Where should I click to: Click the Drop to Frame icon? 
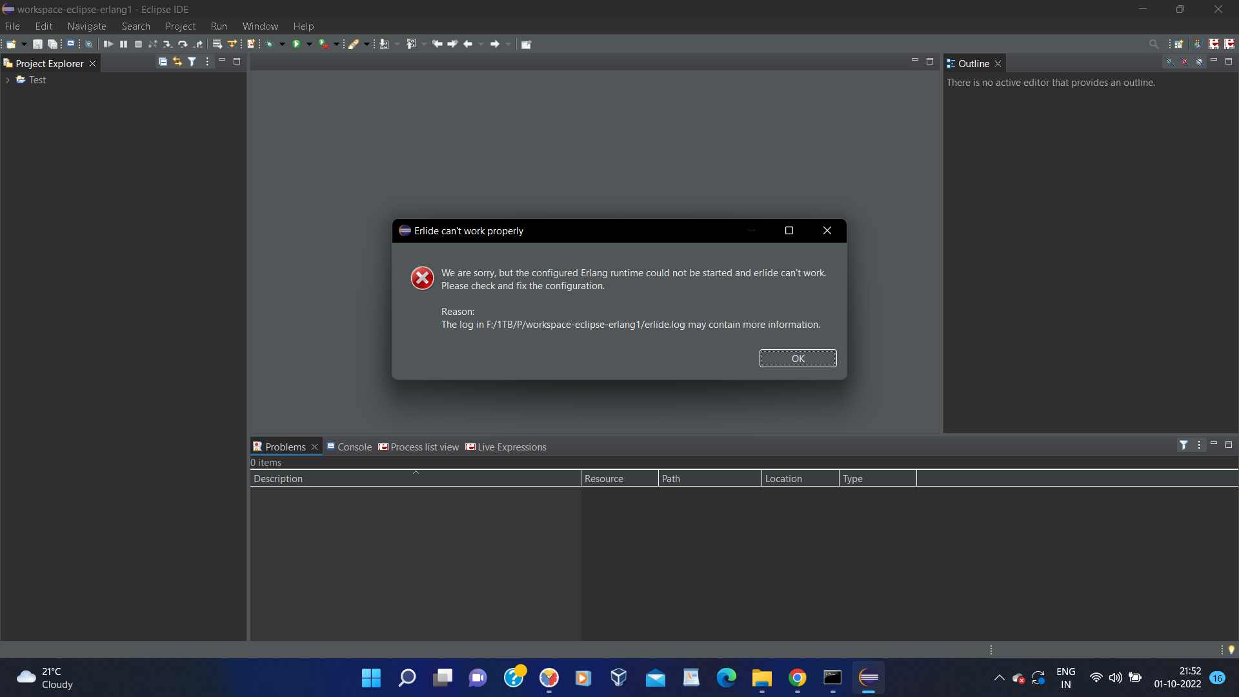pyautogui.click(x=217, y=44)
